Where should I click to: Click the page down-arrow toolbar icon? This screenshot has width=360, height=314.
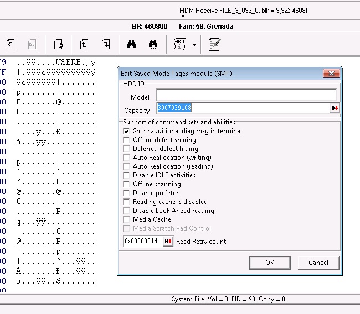tap(106, 44)
